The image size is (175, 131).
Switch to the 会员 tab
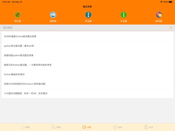(x=148, y=127)
